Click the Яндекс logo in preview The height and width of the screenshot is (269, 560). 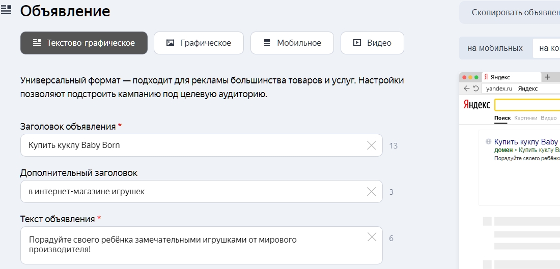tap(477, 105)
